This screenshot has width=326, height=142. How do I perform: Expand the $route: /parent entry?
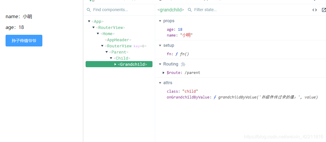(164, 73)
